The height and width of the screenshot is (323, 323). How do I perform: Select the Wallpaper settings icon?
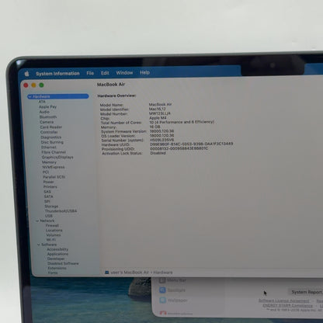(x=162, y=300)
